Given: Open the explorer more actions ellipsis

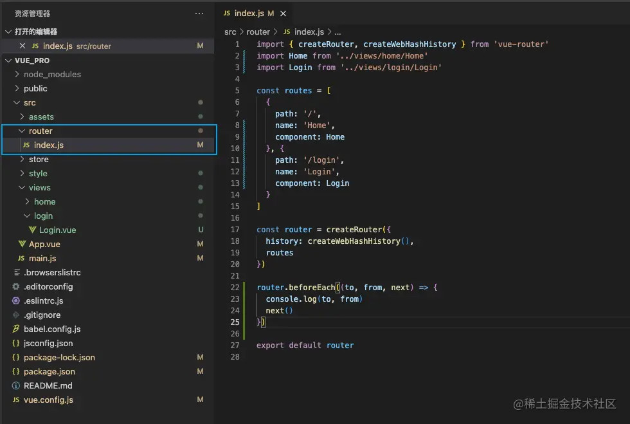Looking at the screenshot, I should (x=199, y=14).
